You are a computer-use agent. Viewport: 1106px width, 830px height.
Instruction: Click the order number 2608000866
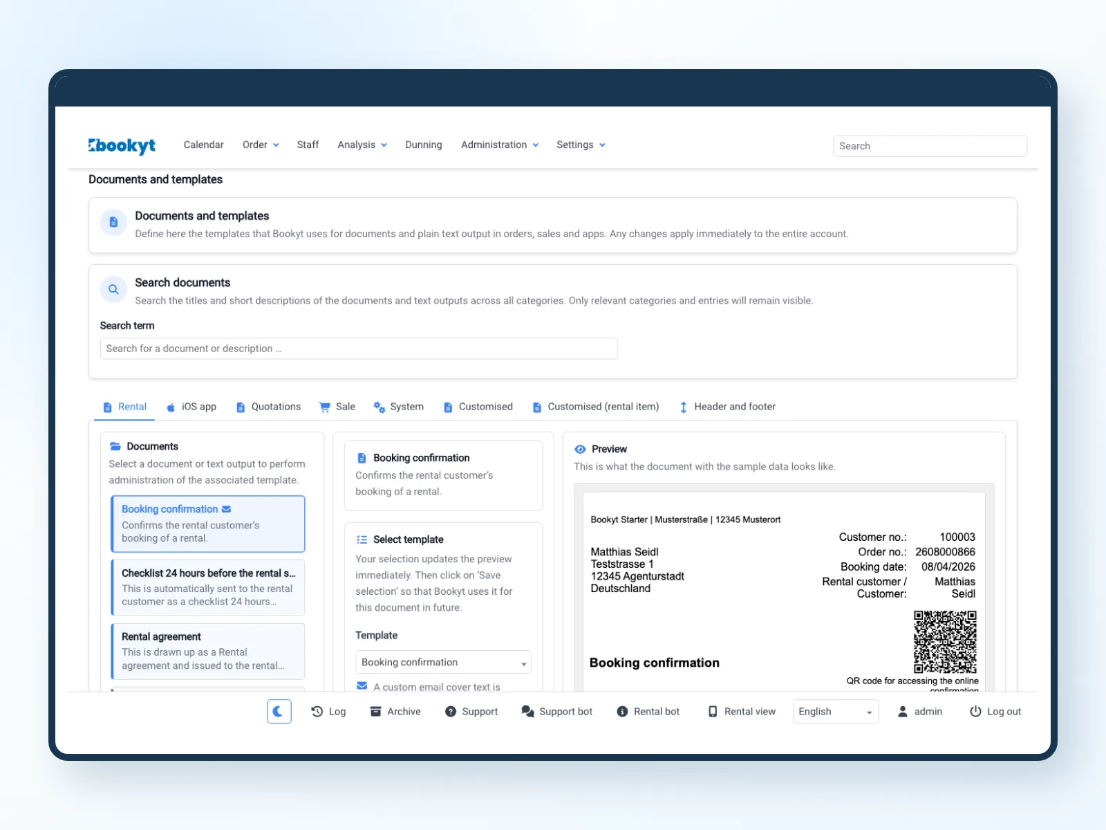945,552
